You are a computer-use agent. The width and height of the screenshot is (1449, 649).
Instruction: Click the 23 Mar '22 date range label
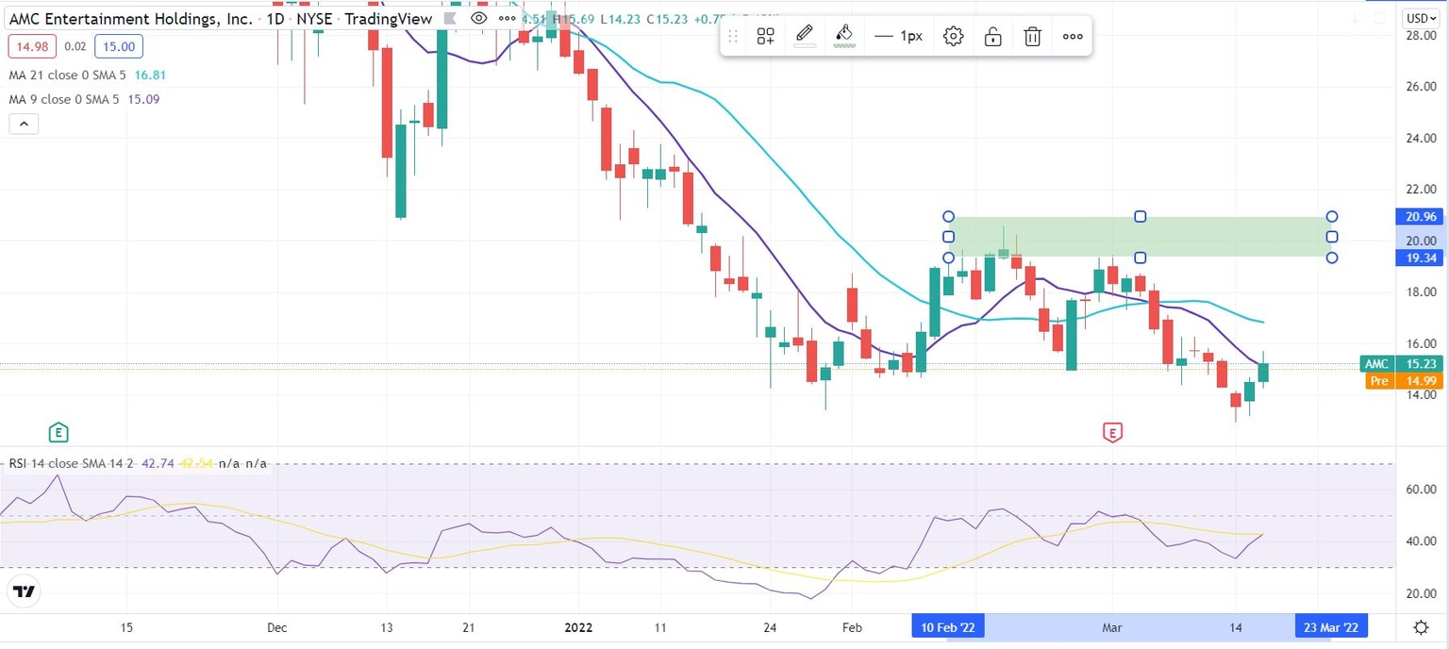[1330, 626]
